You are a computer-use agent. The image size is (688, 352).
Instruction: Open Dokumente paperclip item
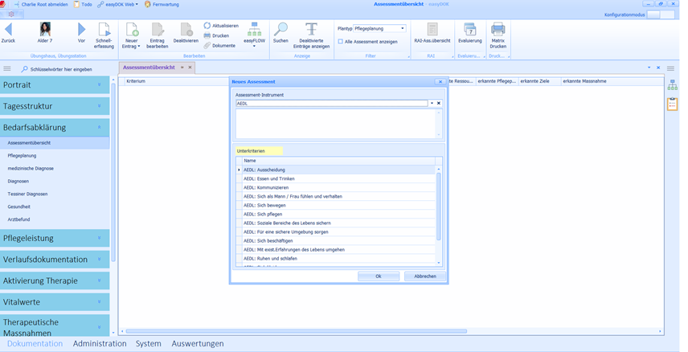(x=219, y=46)
